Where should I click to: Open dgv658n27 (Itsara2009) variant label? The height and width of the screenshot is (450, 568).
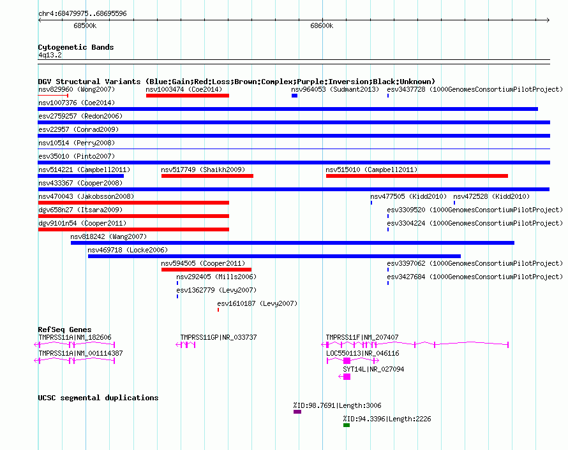tap(80, 210)
